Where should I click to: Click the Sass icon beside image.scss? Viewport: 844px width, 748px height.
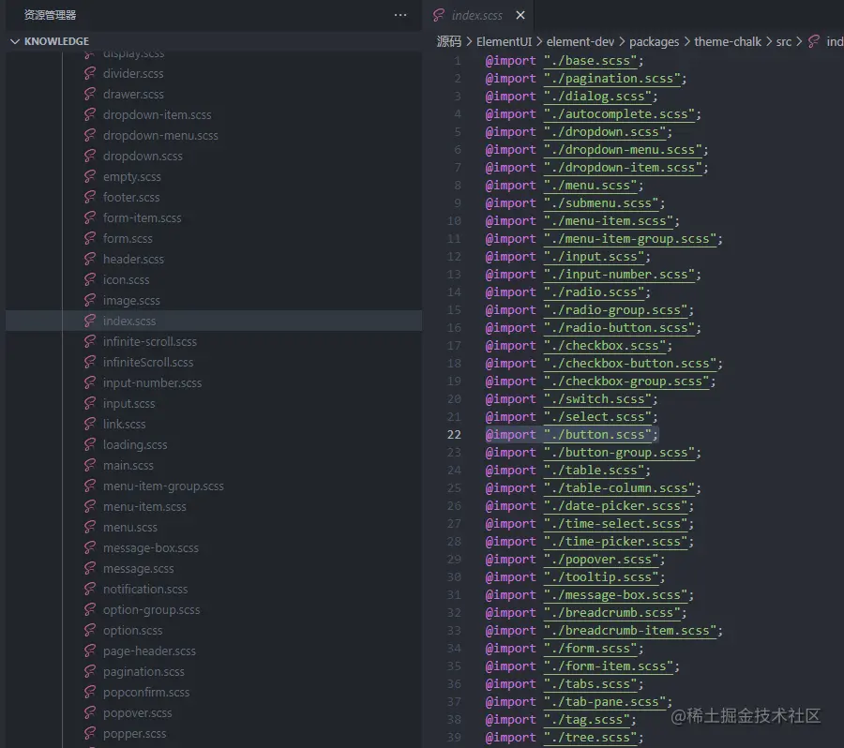pyautogui.click(x=90, y=300)
